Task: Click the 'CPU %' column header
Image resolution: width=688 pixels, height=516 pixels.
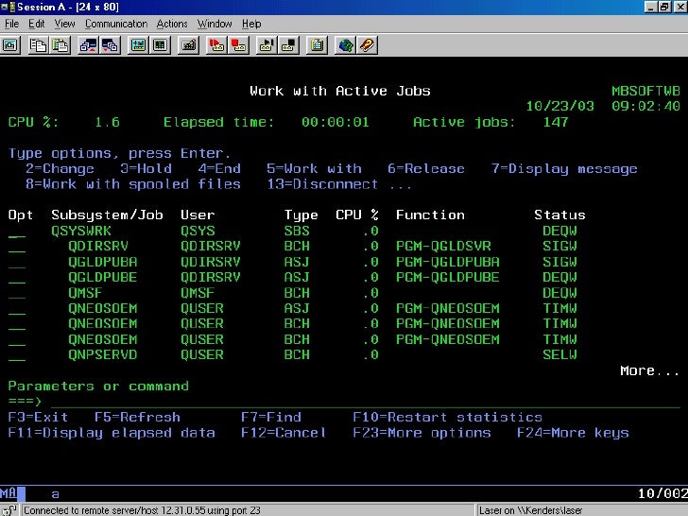Action: [x=357, y=215]
